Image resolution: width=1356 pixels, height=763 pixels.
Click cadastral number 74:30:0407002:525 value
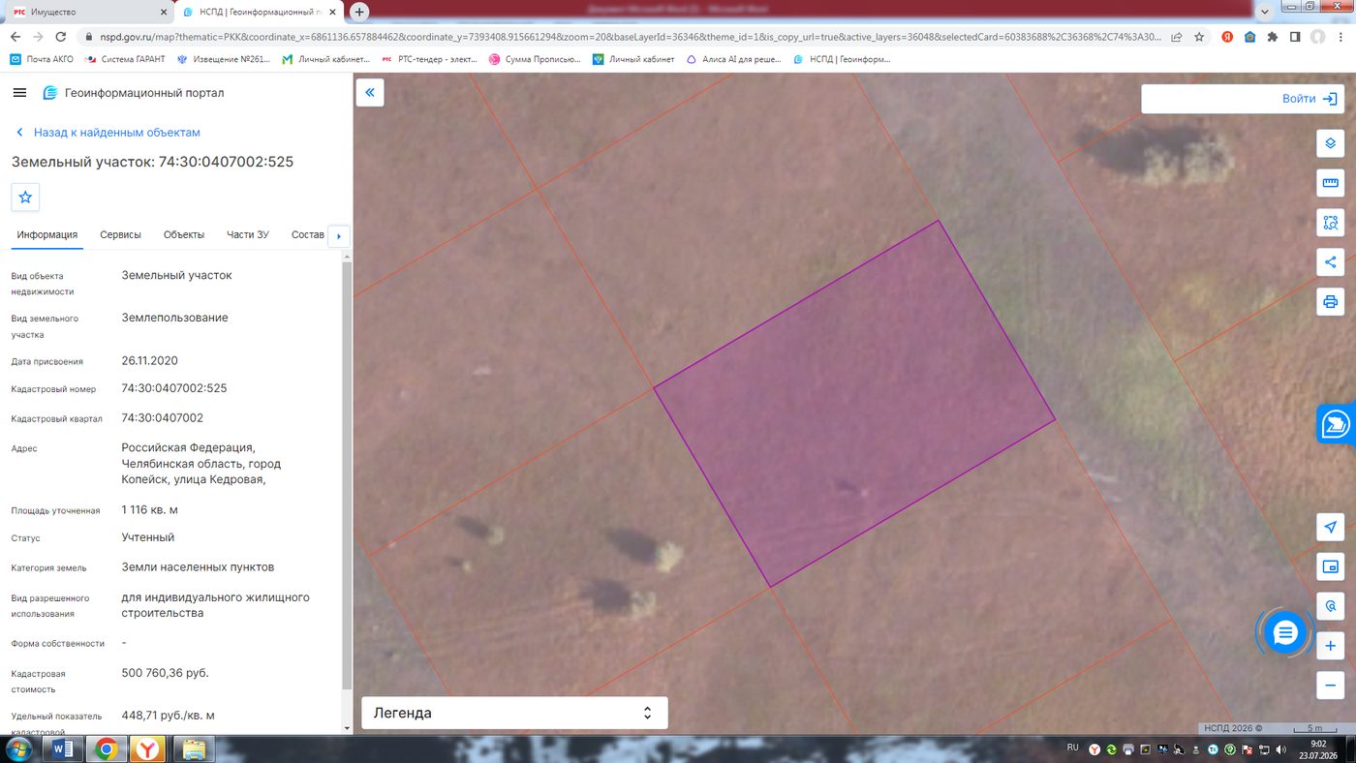(x=174, y=388)
